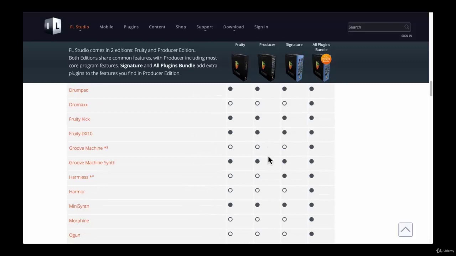Open the Drumpad plugin link
The width and height of the screenshot is (456, 256).
point(79,90)
